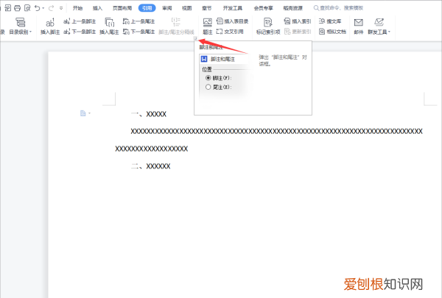Click the 查找命令、搜索模板 search field
Viewport: 442px width, 298px height.
point(338,8)
